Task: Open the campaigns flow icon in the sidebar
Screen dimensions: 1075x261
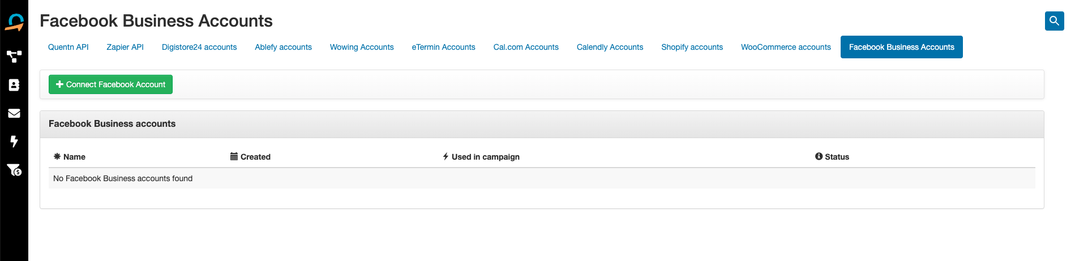Action: [x=14, y=57]
